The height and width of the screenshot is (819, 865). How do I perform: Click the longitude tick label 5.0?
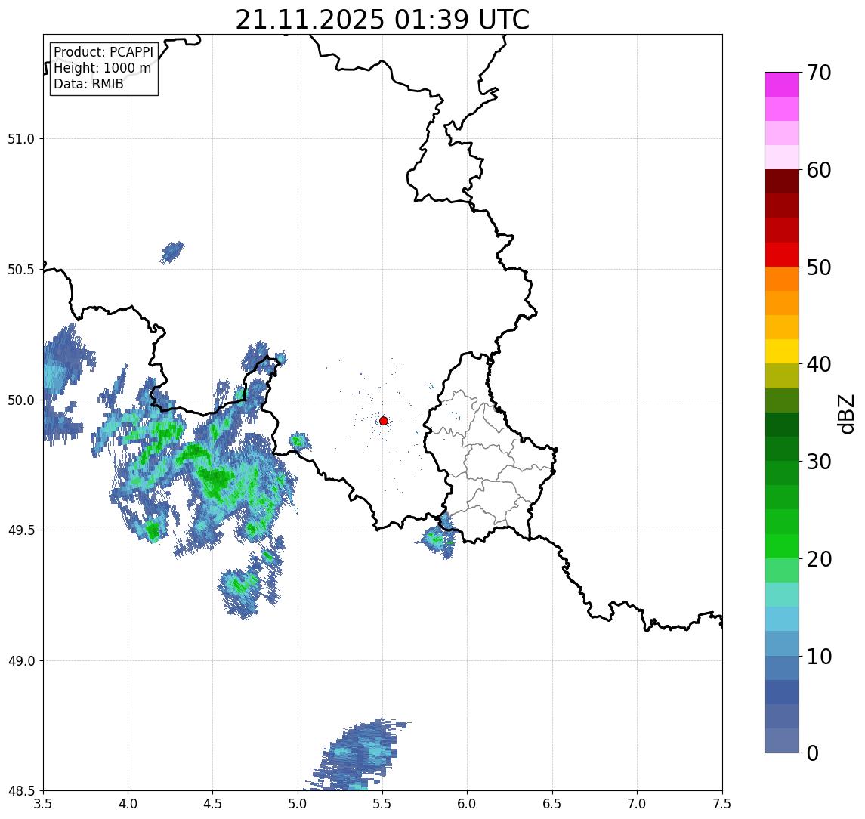[298, 803]
